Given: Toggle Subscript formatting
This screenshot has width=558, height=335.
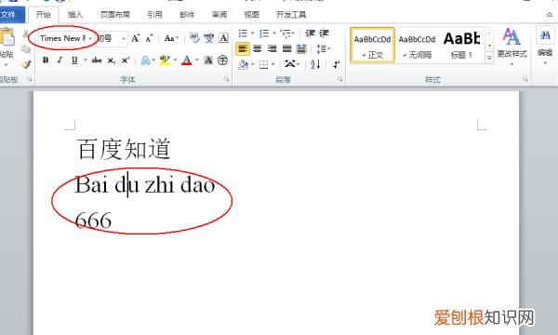Looking at the screenshot, I should click(112, 60).
